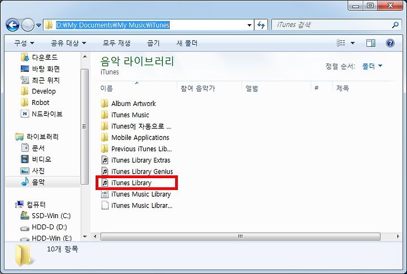Select the 라이브러리 node

[x=37, y=137]
